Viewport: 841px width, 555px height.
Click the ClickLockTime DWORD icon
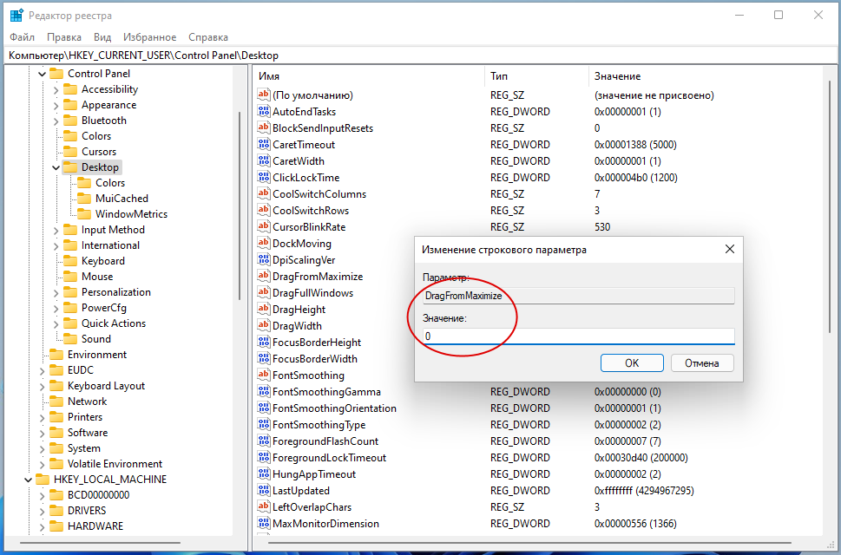(x=263, y=177)
